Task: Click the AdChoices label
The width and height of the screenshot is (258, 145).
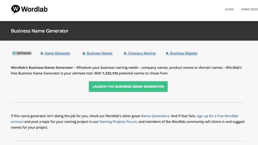Action: (x=24, y=53)
